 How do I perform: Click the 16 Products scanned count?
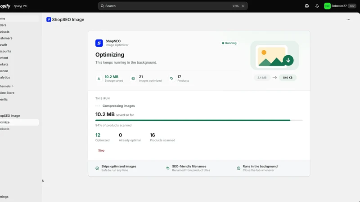162,137
